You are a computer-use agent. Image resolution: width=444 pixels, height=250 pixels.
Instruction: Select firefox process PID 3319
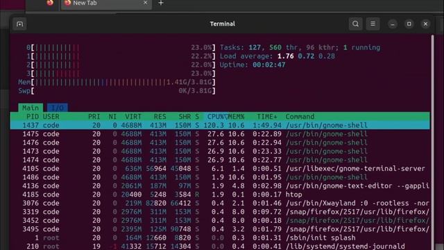pyautogui.click(x=220, y=212)
